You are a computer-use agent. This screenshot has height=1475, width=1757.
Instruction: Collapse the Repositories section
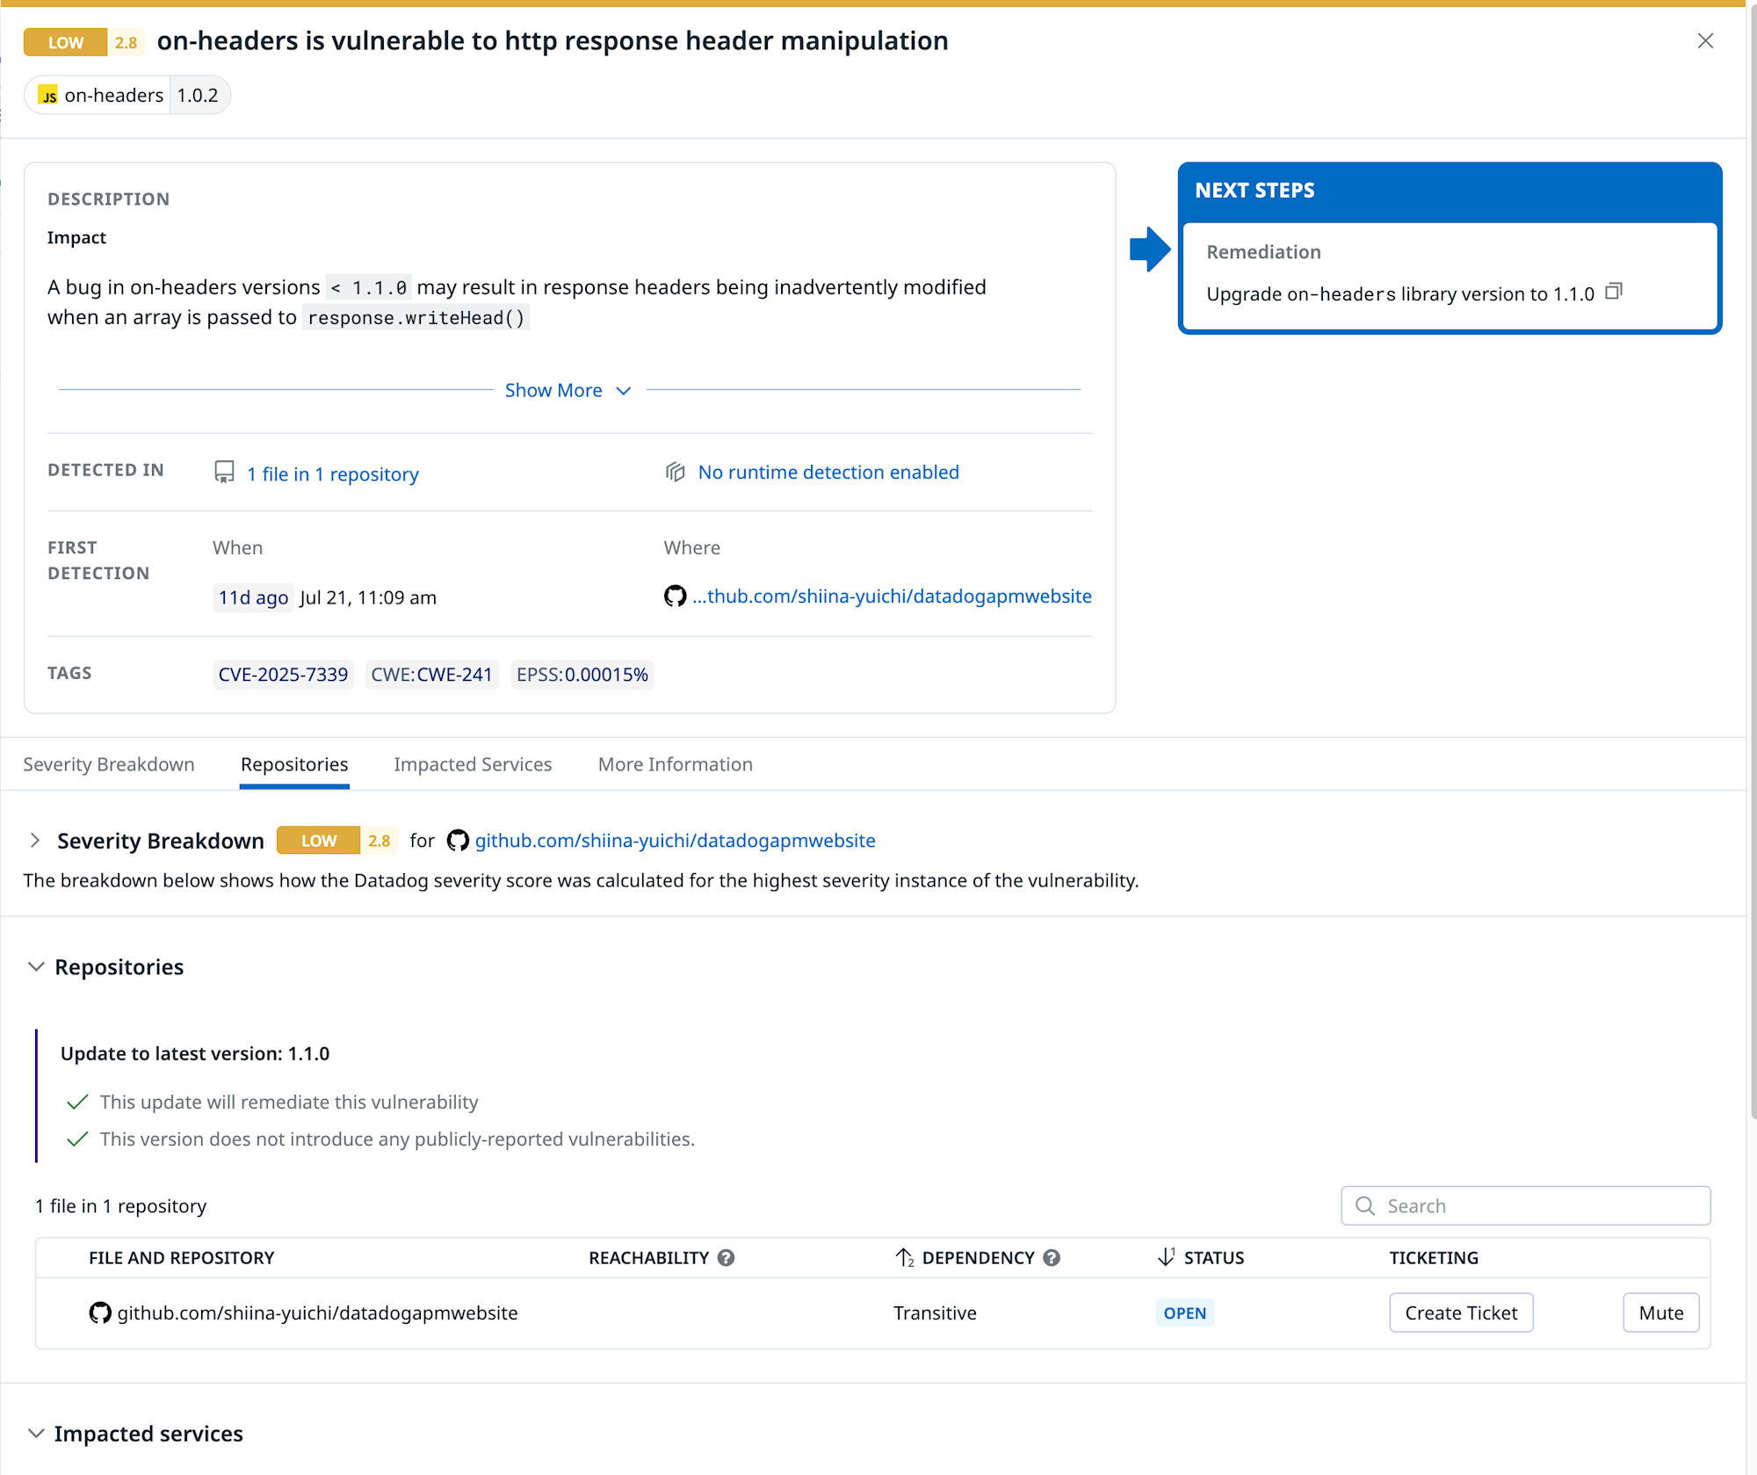pos(36,966)
